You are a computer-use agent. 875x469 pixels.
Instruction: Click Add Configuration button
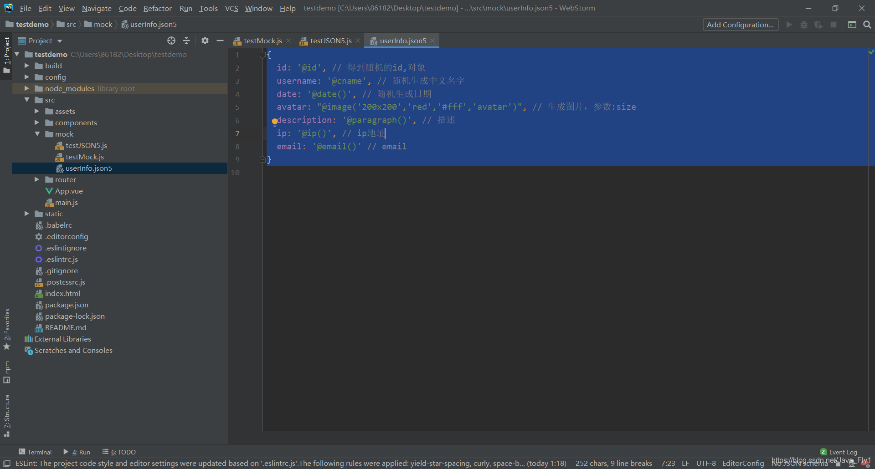[741, 25]
